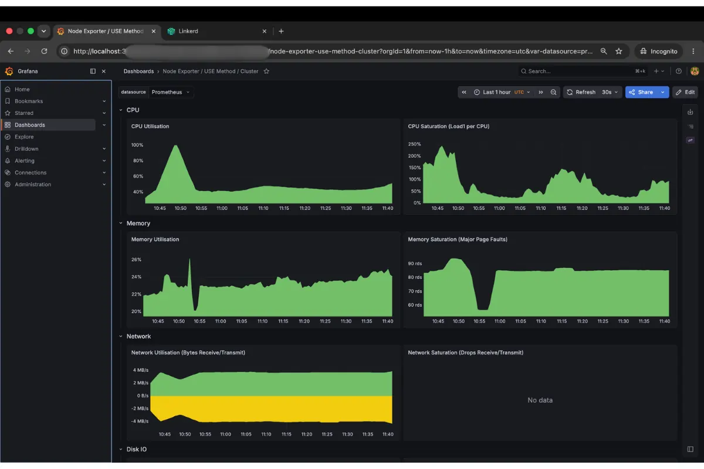Close the Grafana side menu with the X

[104, 71]
